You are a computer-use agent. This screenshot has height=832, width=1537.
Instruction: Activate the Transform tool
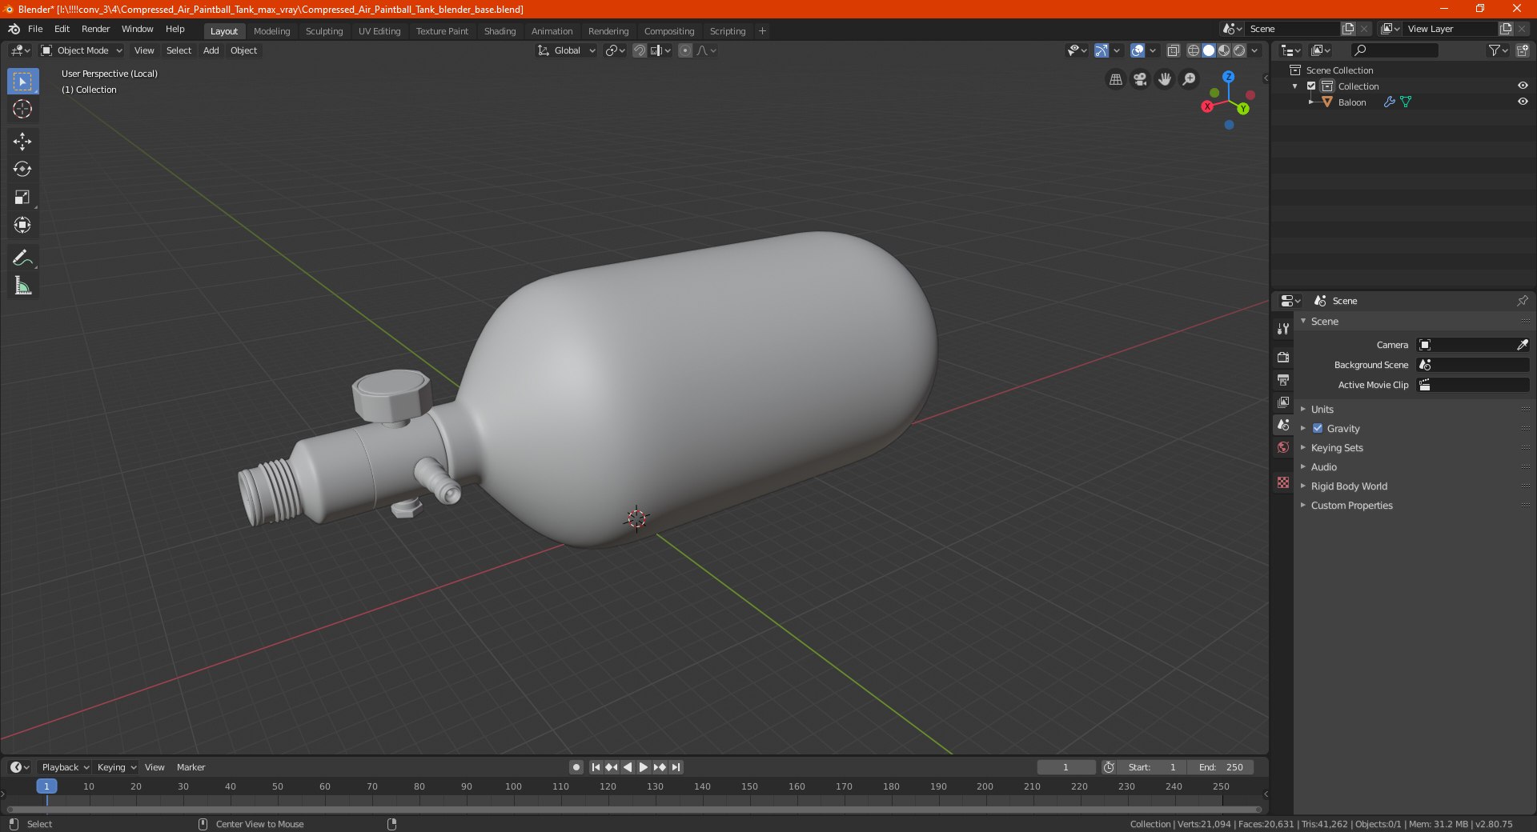click(22, 225)
